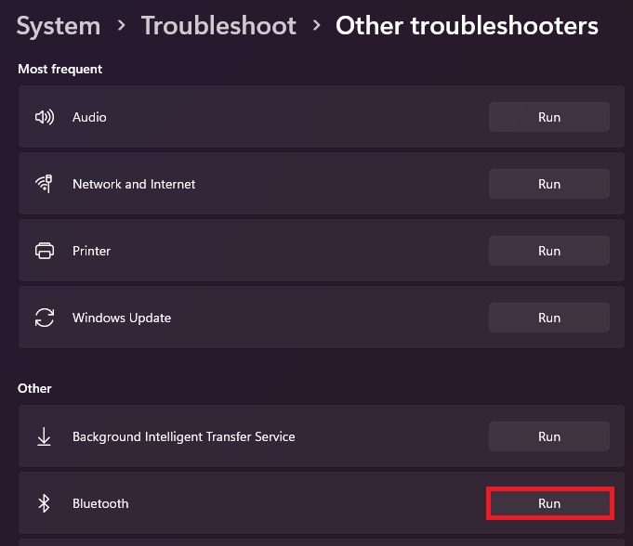The height and width of the screenshot is (546, 633).
Task: Click the Printer icon
Action: coord(44,251)
